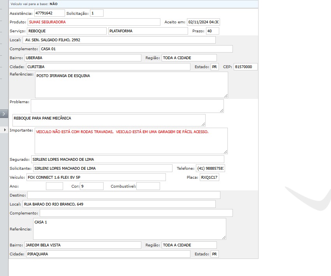331x276 pixels.
Task: Click the empty Destino field
Action: [124, 195]
